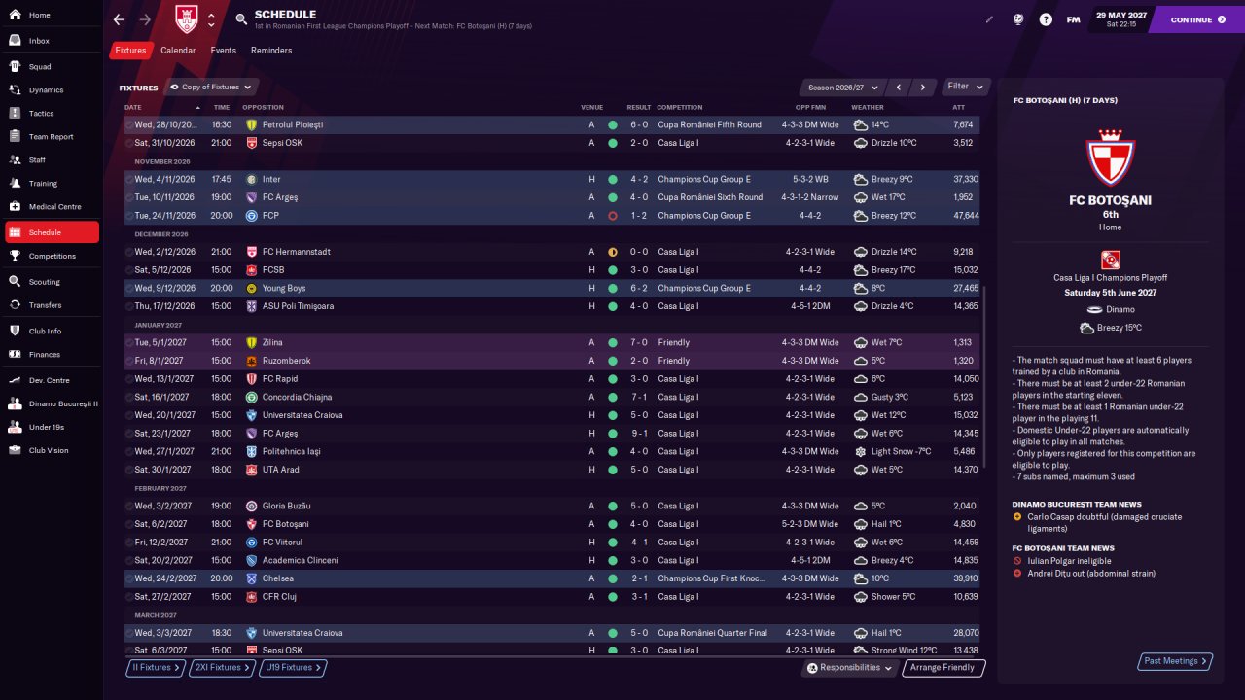Open Schedule in the sidebar menu
The height and width of the screenshot is (700, 1245).
52,232
